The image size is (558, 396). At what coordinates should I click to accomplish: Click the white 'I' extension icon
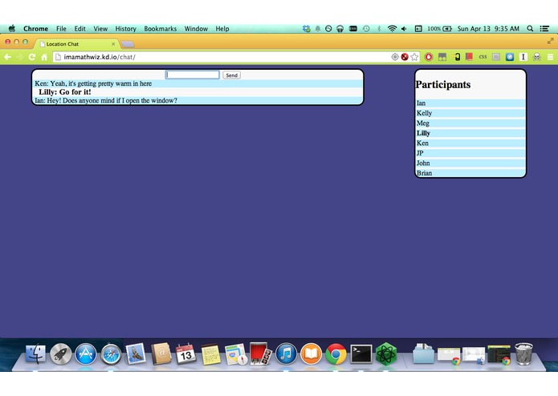tap(523, 57)
